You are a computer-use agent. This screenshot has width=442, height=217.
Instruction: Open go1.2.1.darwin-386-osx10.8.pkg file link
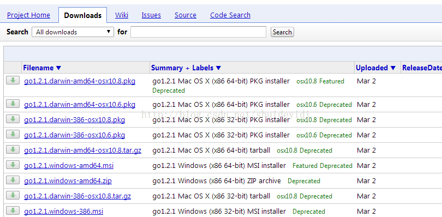pyautogui.click(x=74, y=120)
